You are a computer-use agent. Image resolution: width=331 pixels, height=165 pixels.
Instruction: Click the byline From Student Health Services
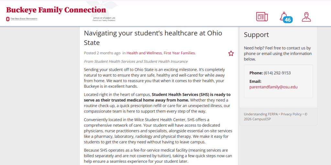click(x=136, y=61)
